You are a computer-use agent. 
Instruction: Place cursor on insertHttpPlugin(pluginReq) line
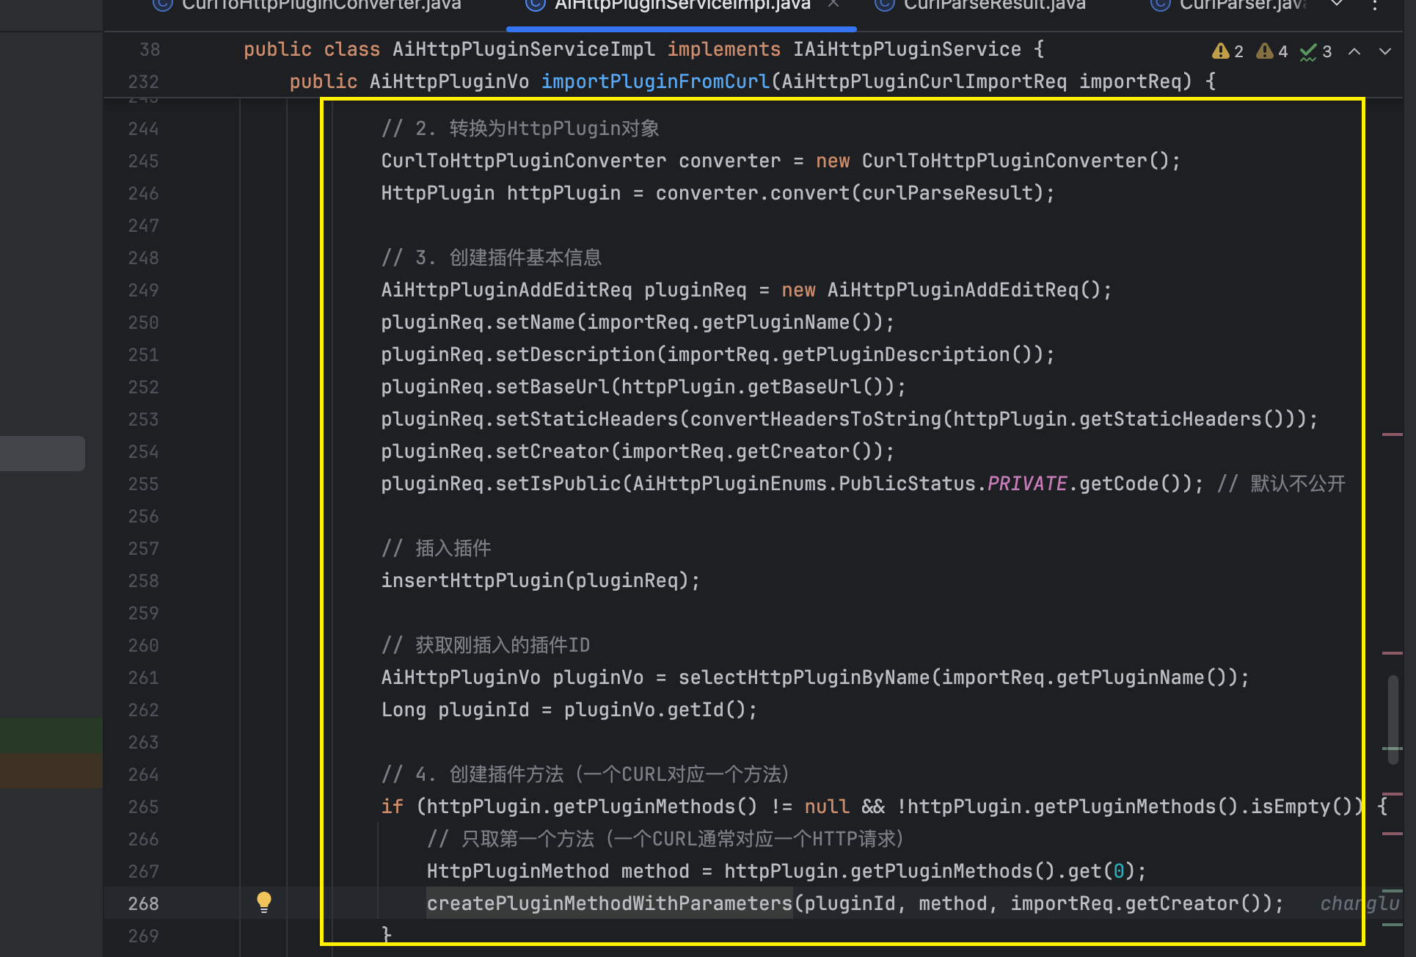click(x=540, y=581)
